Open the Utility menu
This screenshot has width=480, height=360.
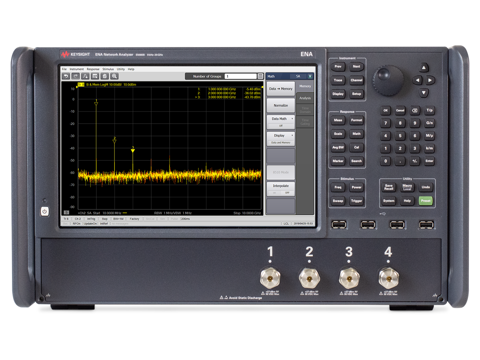pyautogui.click(x=121, y=69)
